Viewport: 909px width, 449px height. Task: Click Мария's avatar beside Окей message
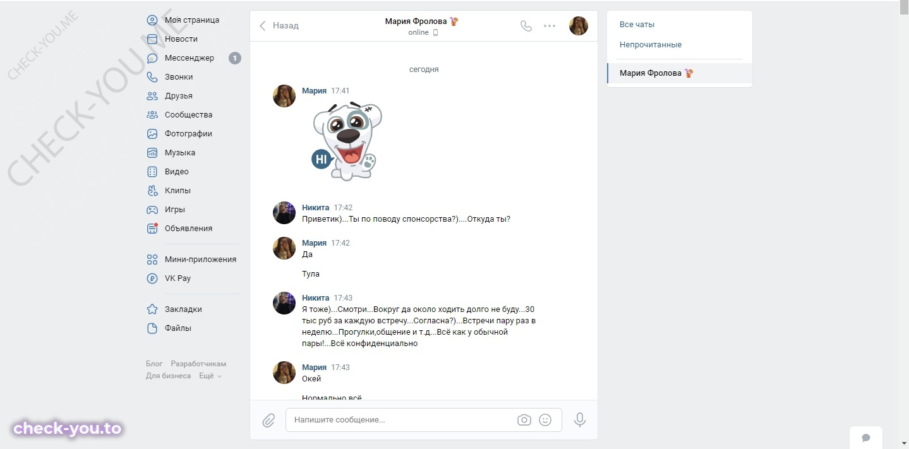tap(284, 373)
